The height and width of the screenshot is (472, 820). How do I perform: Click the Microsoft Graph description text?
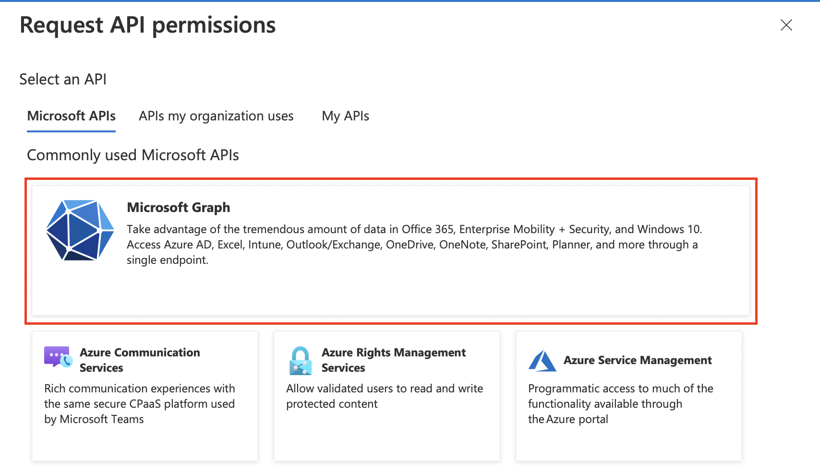414,245
